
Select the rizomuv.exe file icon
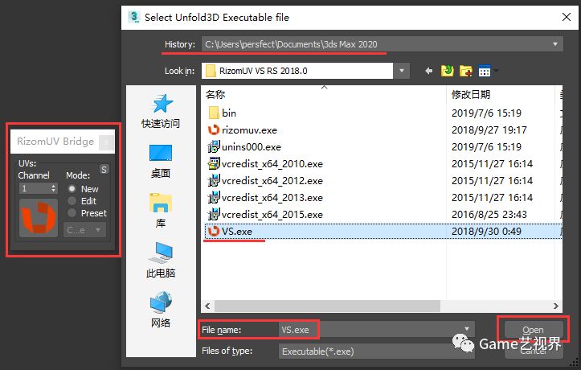(x=214, y=130)
